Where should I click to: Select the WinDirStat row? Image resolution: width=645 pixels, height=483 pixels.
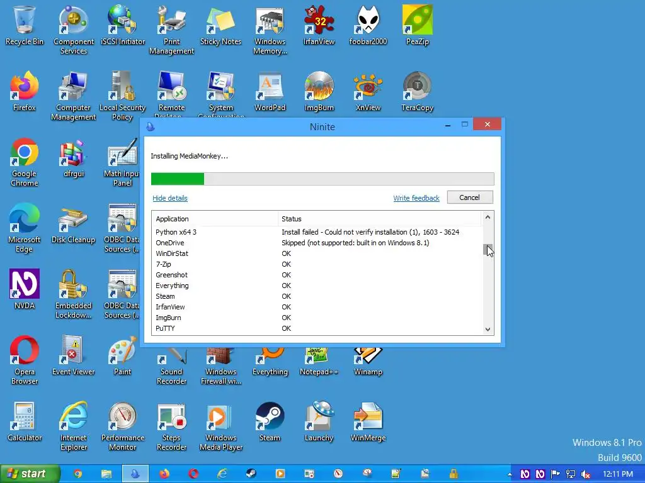(317, 253)
